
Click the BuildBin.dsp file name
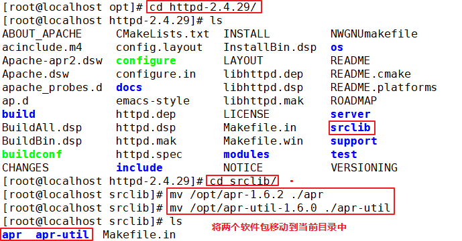[42, 141]
